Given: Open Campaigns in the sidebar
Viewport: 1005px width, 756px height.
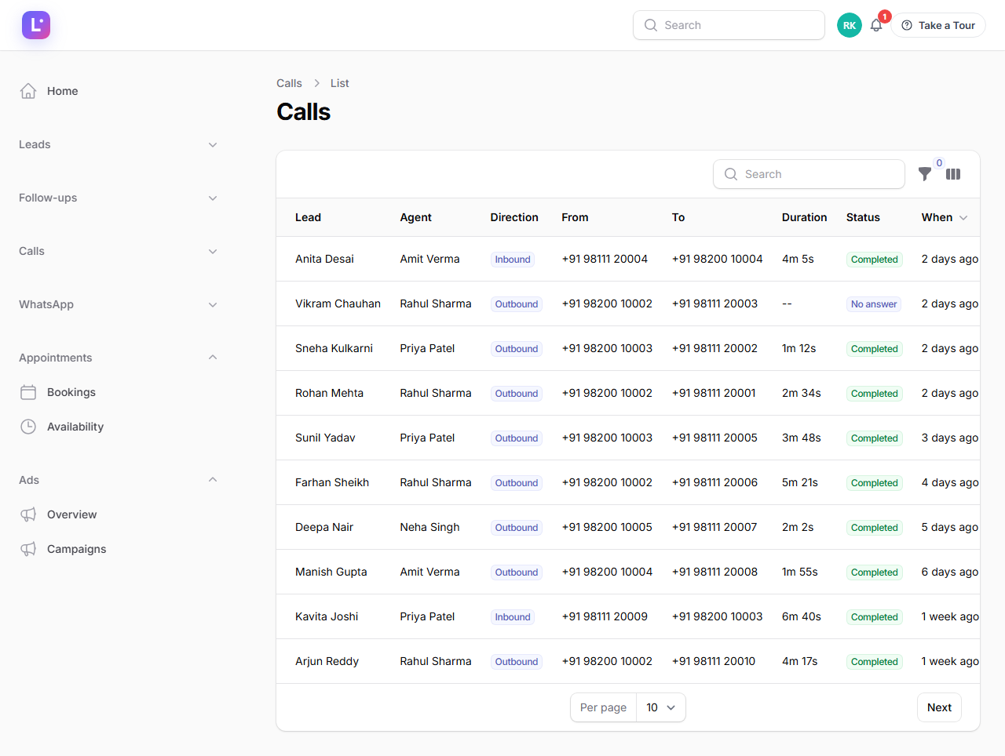Looking at the screenshot, I should 118,549.
